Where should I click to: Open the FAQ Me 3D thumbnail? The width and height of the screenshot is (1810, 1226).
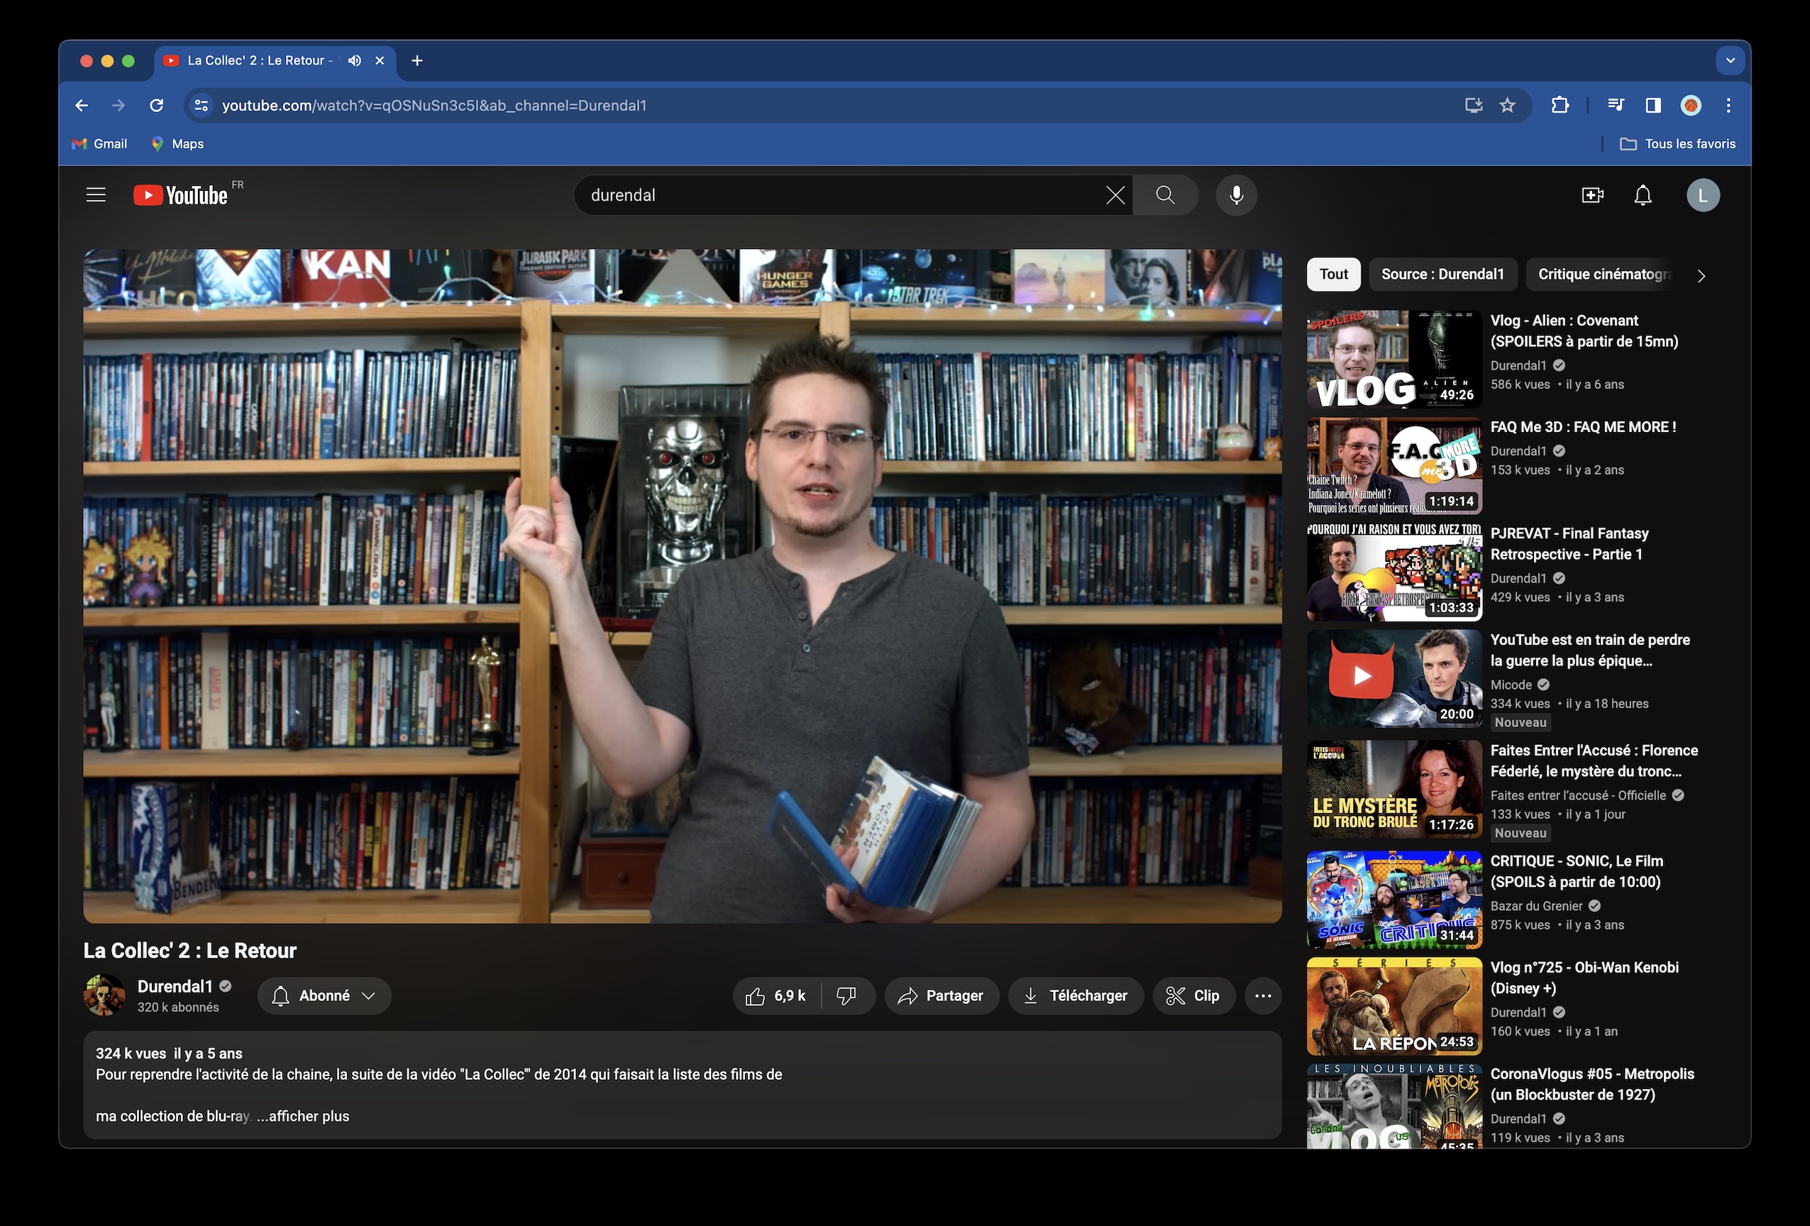[x=1394, y=466]
